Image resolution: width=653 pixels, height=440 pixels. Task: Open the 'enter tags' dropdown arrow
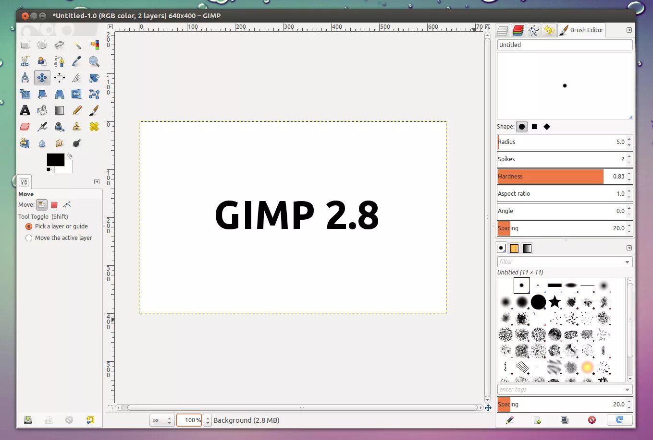[x=627, y=390]
